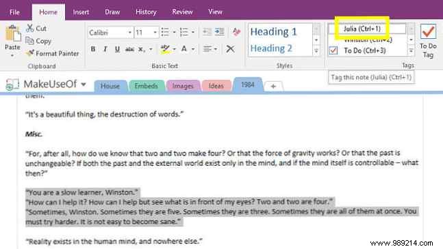
Task: Open the Draw ribbon tab
Action: tap(112, 12)
